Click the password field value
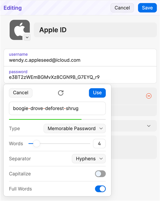This screenshot has height=201, width=160. pyautogui.click(x=54, y=77)
